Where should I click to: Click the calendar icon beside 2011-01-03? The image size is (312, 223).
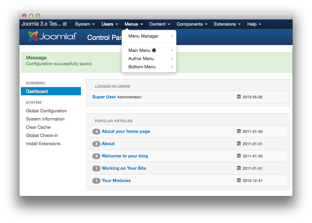click(239, 131)
